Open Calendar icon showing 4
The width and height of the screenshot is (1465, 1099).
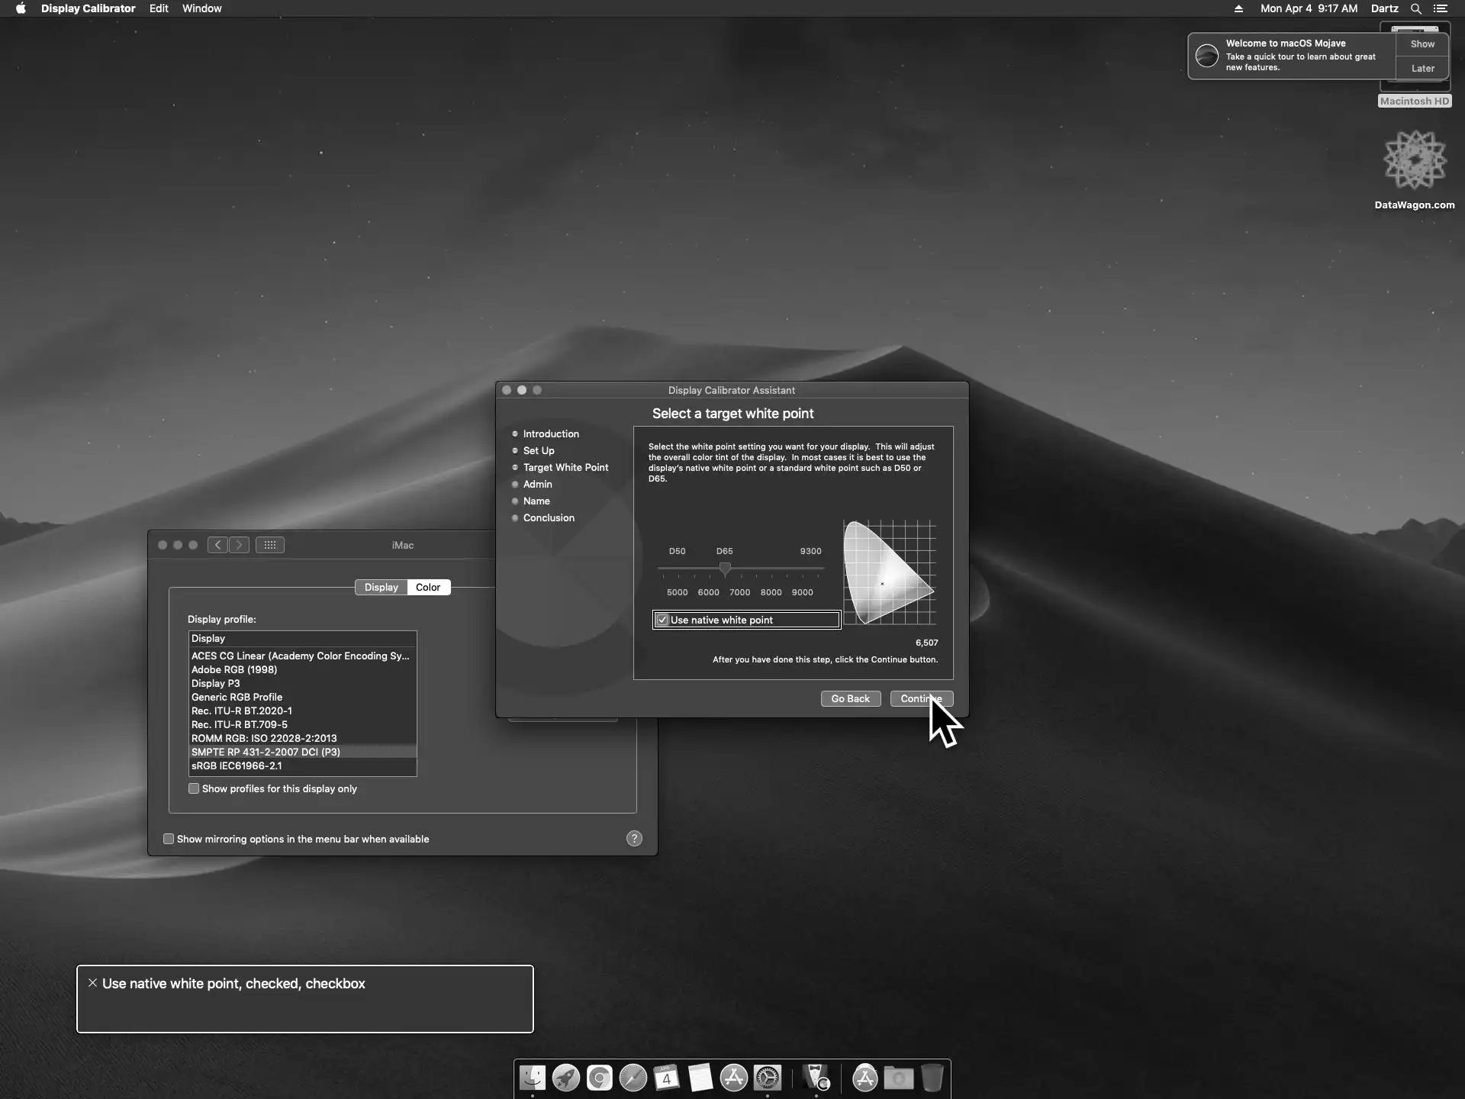(666, 1078)
